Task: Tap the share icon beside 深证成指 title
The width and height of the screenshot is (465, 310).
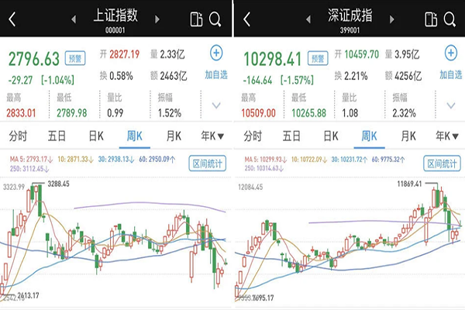Action: [x=430, y=19]
